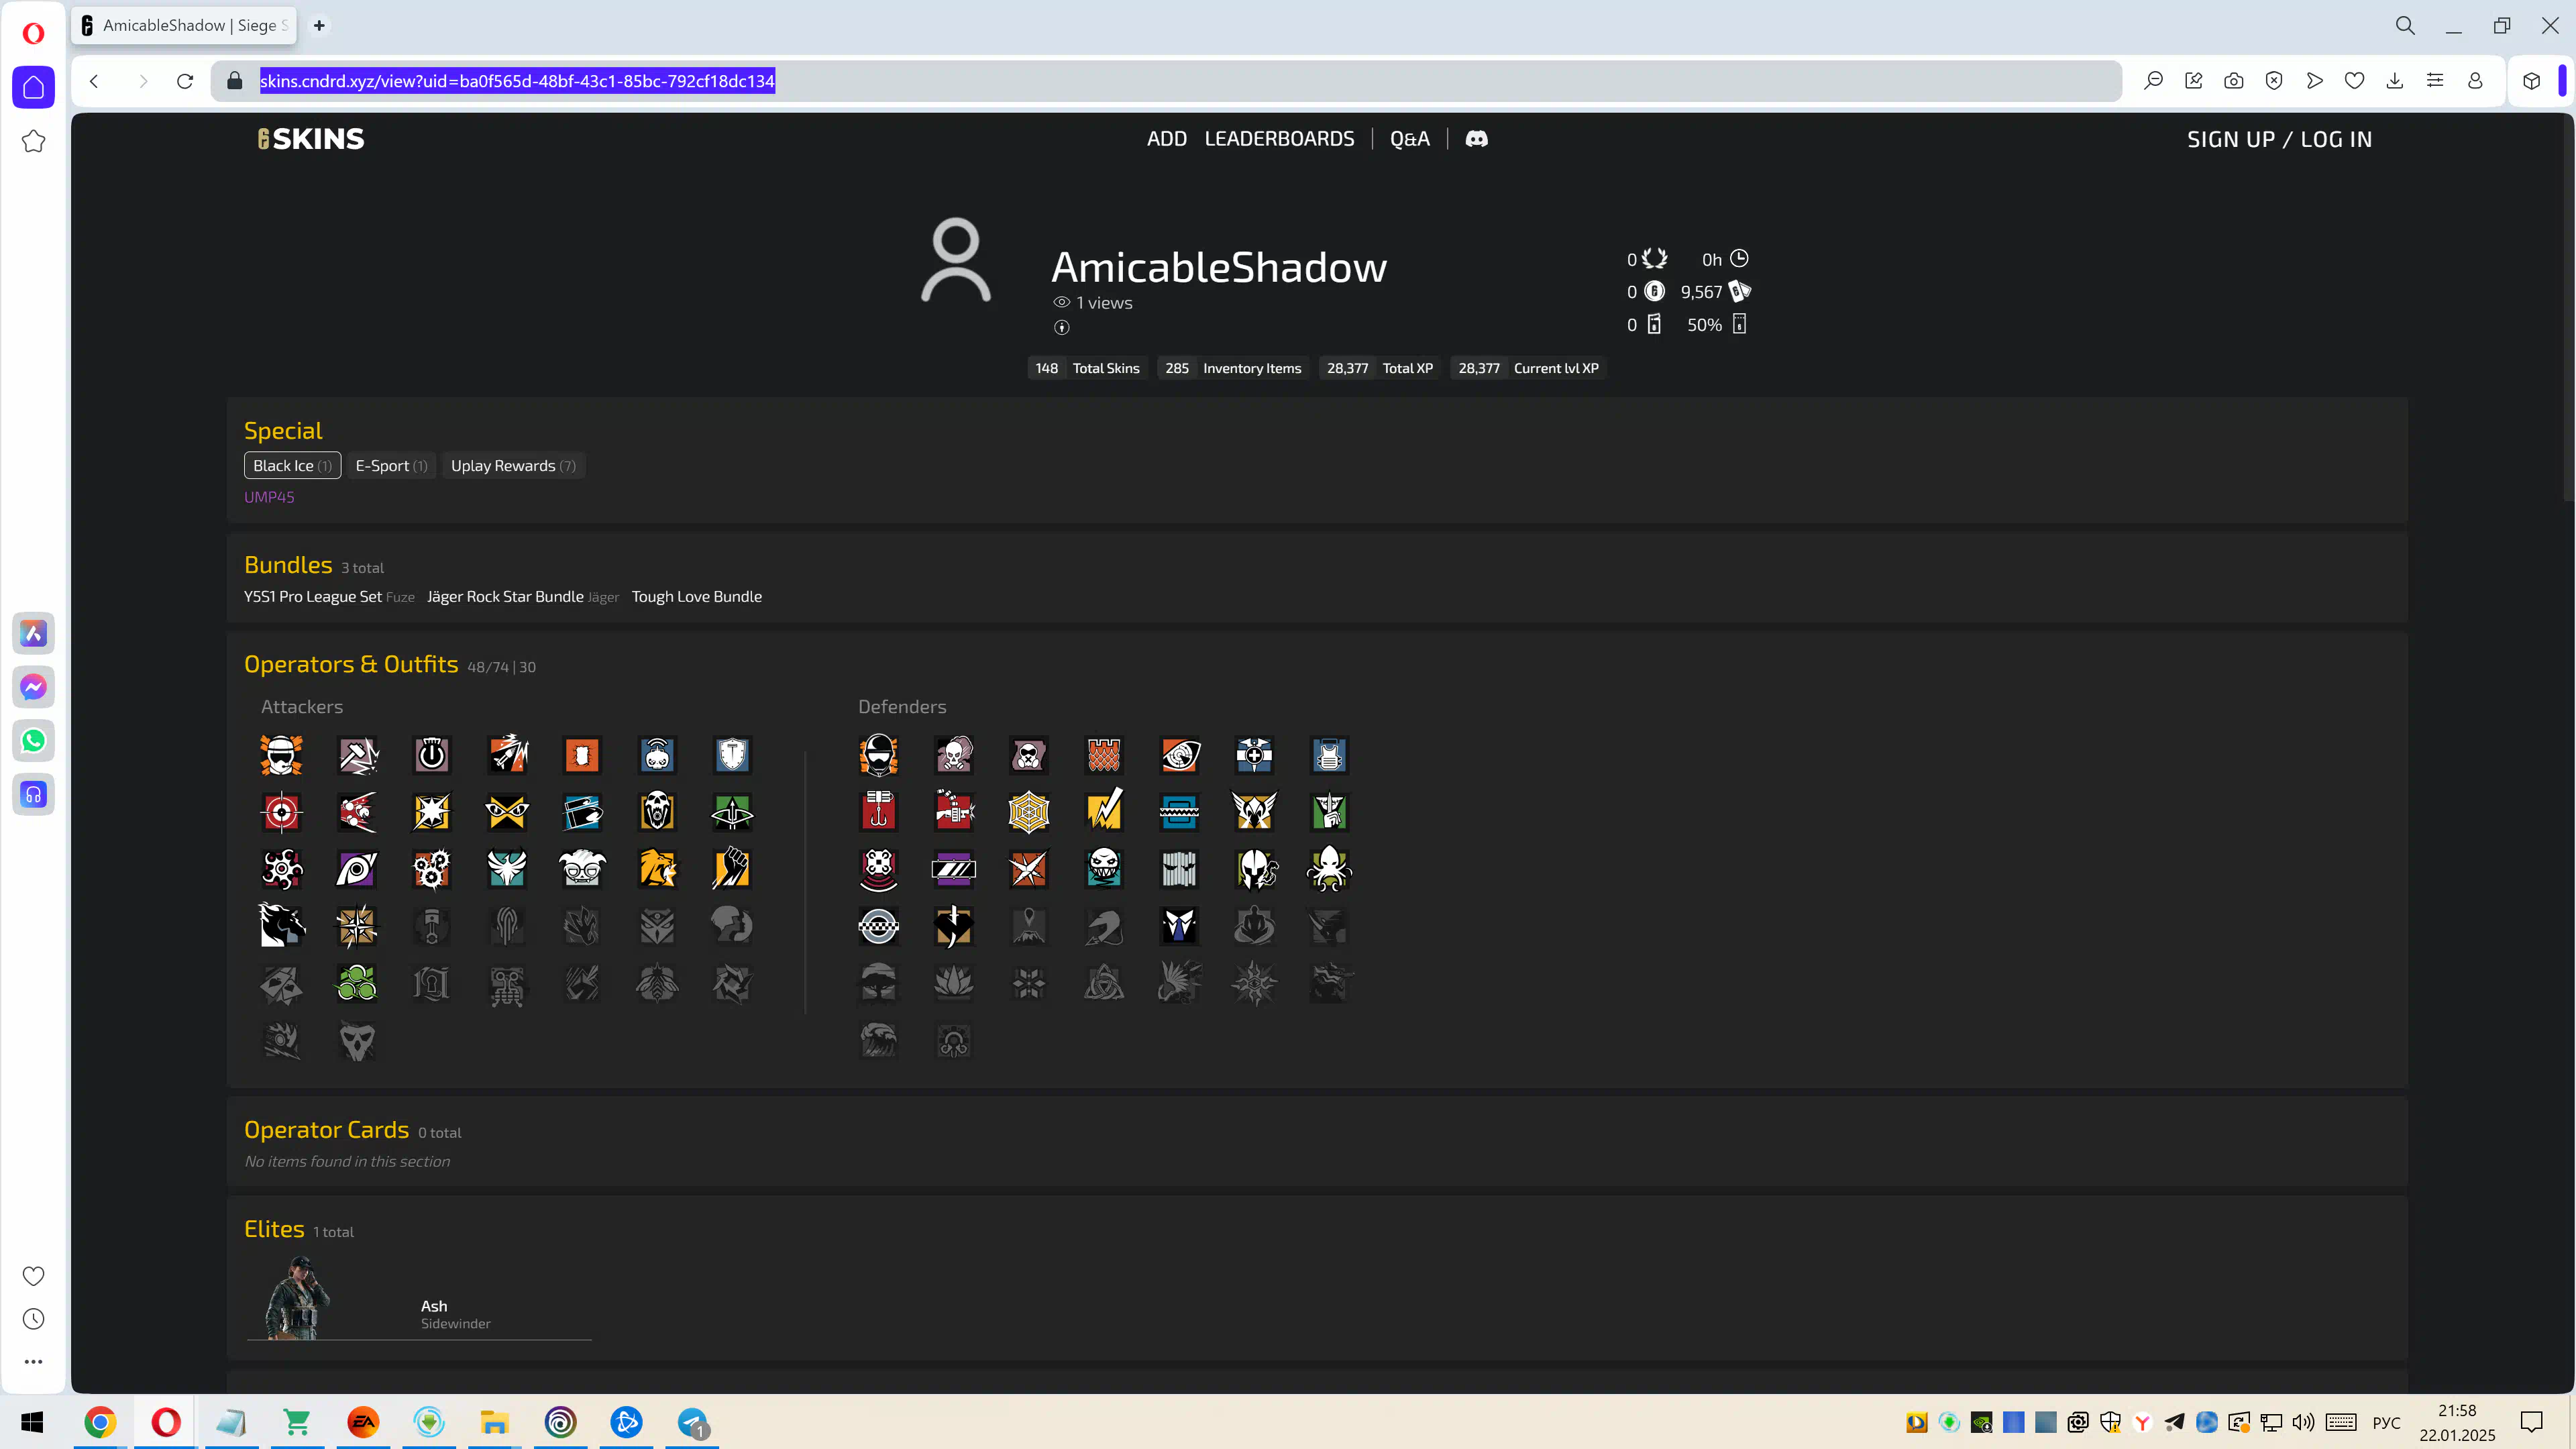2576x1449 pixels.
Task: Select the Mute defender operator icon
Action: coord(1029,756)
